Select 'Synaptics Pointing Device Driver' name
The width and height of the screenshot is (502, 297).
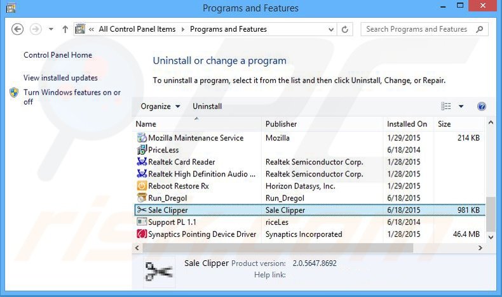tap(202, 234)
